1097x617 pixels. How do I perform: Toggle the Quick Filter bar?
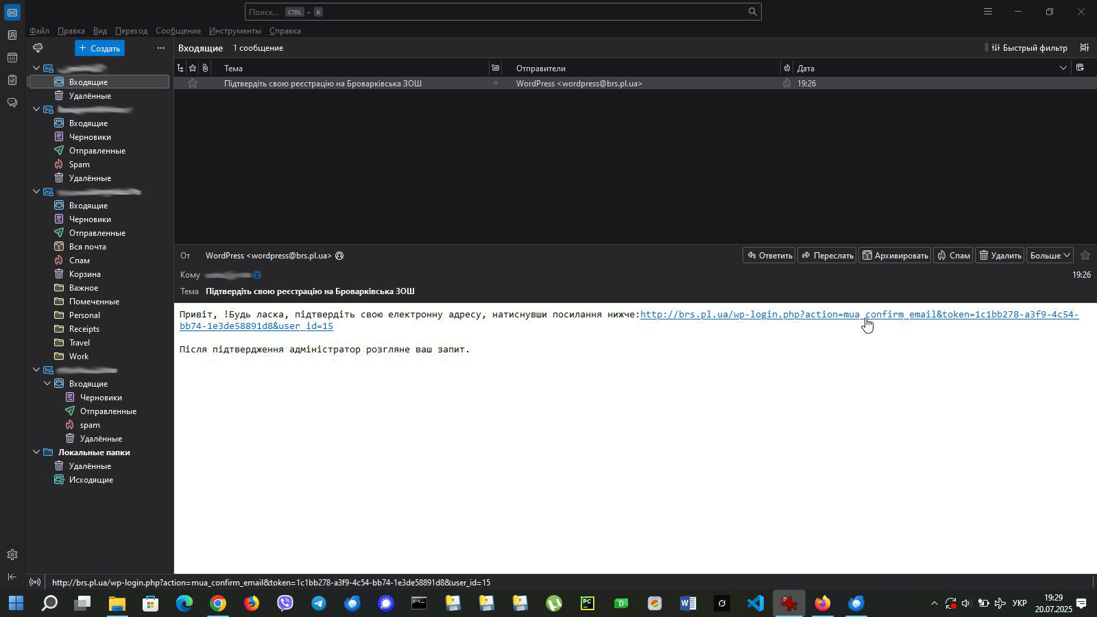tap(1028, 48)
